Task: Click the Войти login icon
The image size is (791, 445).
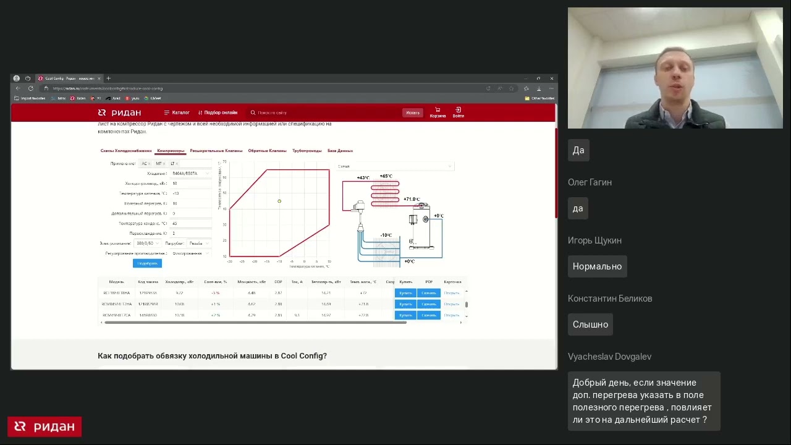Action: 458,112
